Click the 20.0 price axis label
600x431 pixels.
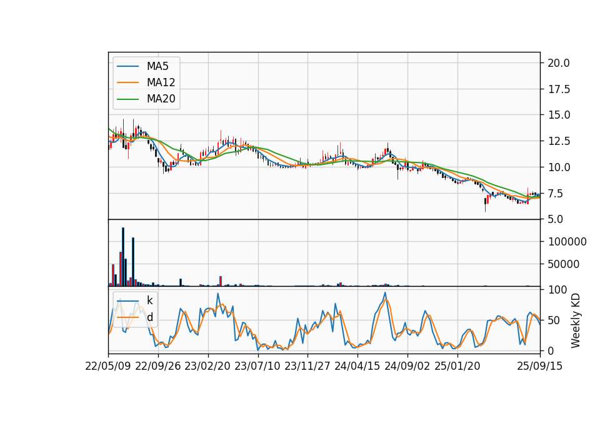[559, 63]
